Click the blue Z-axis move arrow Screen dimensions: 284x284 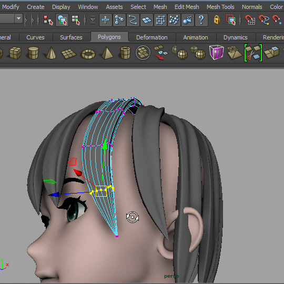54,195
